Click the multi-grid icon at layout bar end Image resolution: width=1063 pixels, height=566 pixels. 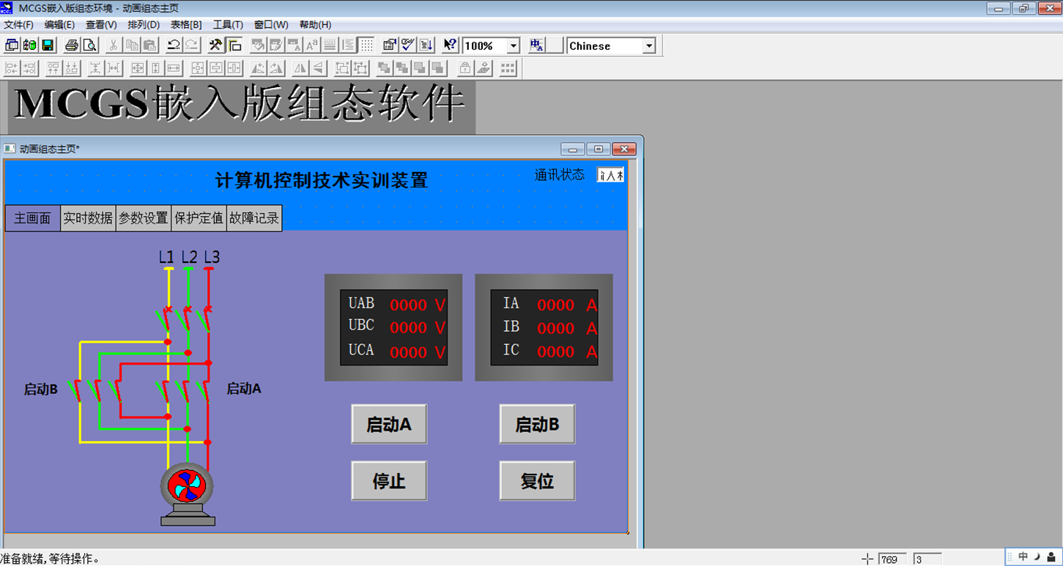click(x=508, y=69)
